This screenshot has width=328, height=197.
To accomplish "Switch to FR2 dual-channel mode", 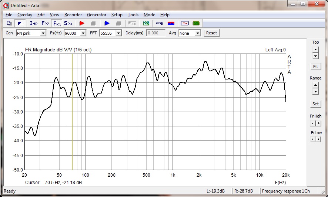I will click(x=45, y=23).
